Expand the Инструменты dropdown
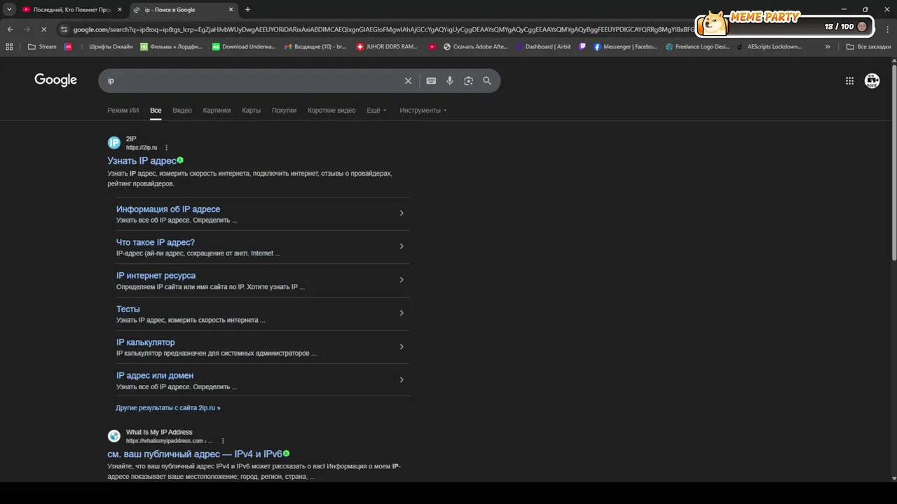The width and height of the screenshot is (897, 504). click(423, 110)
